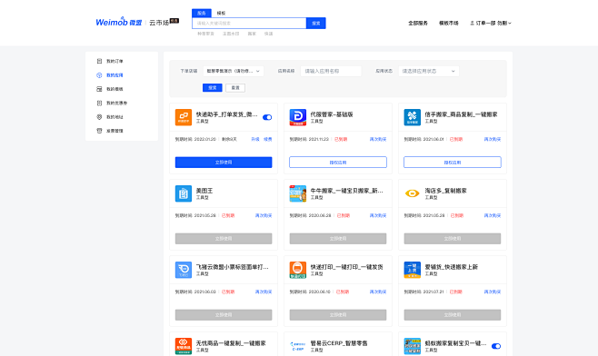The image size is (598, 356).
Task: Open the 应用状态 status dropdown
Action: tap(429, 71)
